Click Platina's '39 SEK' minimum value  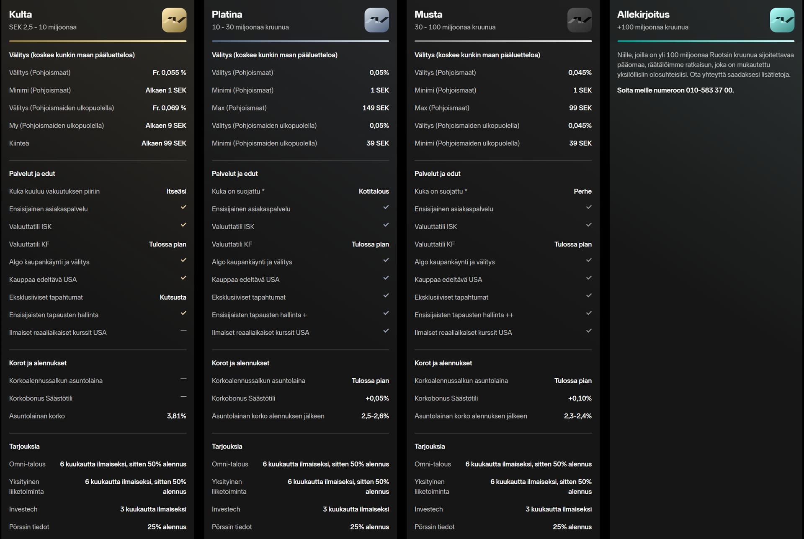pos(378,143)
